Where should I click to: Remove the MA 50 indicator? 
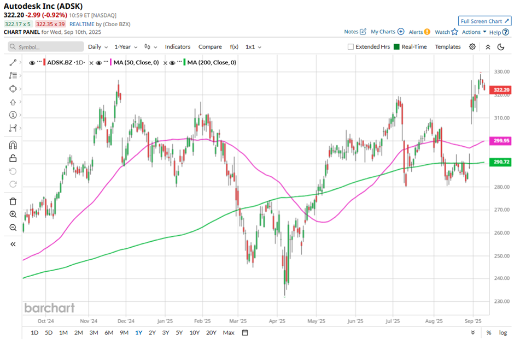91,63
